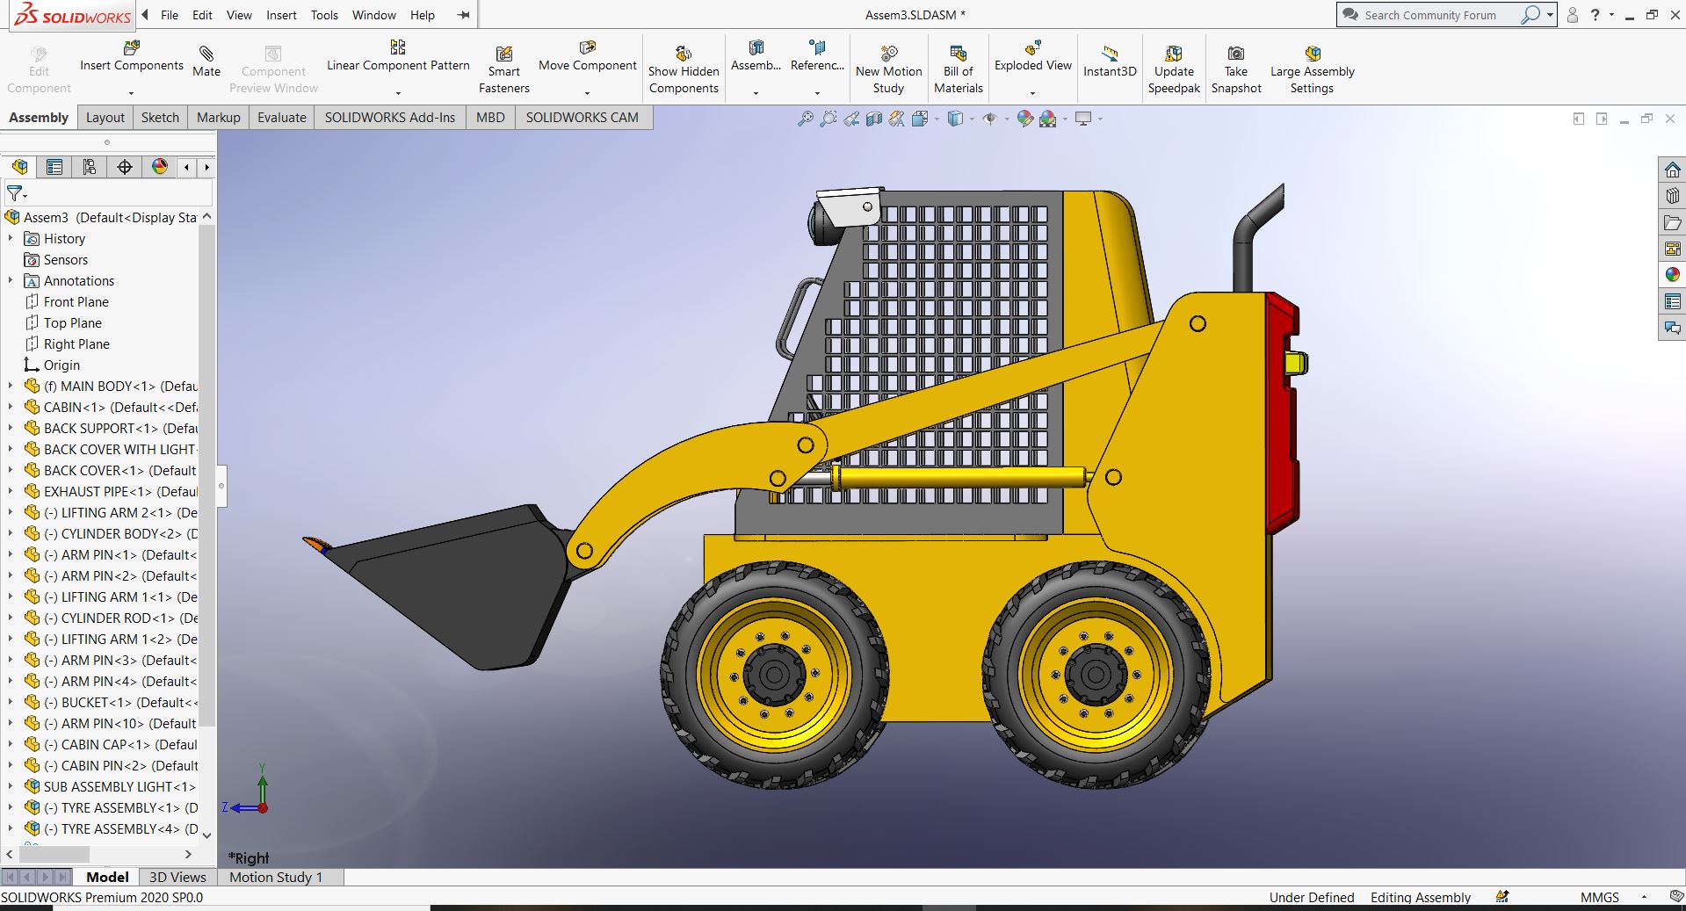Open DimXpertManager crosshair tab

click(x=125, y=167)
